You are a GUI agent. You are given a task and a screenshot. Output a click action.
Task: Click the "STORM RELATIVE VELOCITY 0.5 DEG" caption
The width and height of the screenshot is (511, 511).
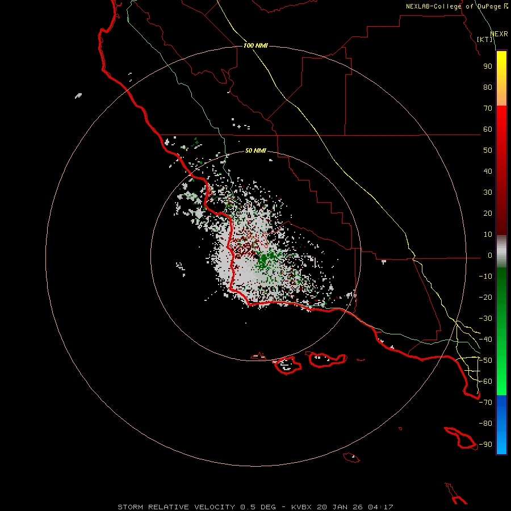tap(196, 507)
